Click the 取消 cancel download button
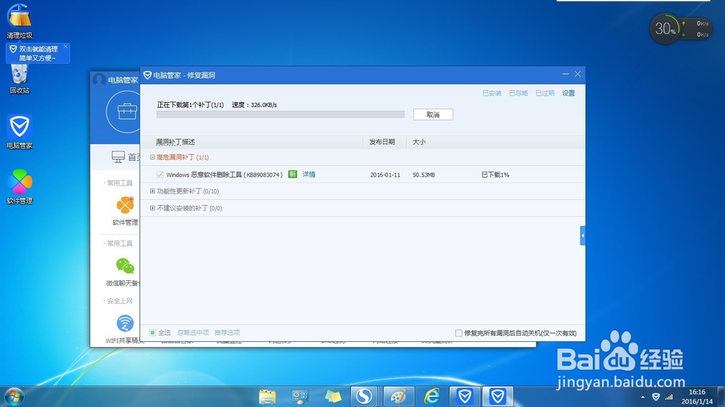Viewport: 725px width, 407px height. pos(433,114)
